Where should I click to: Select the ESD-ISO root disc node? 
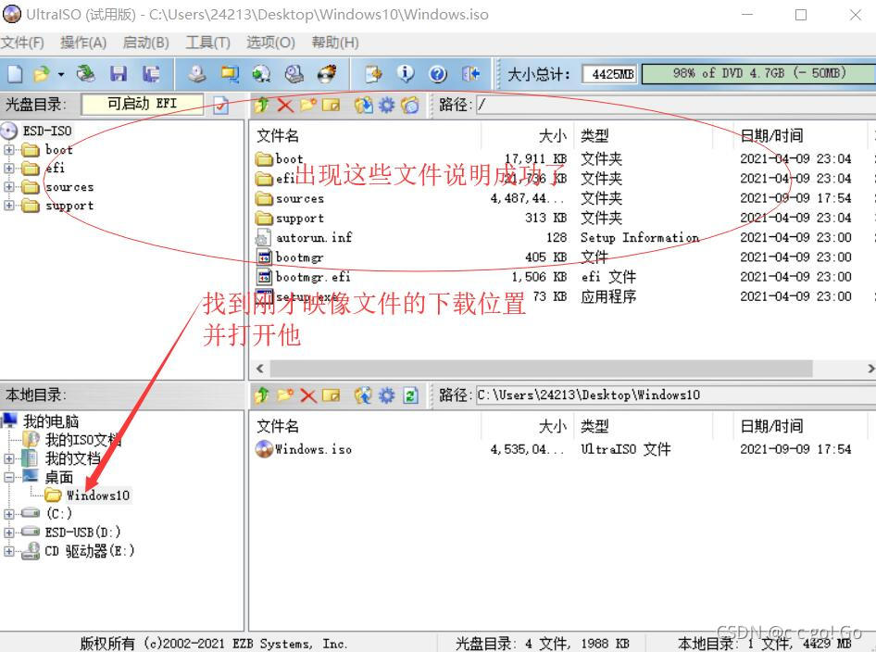click(47, 131)
